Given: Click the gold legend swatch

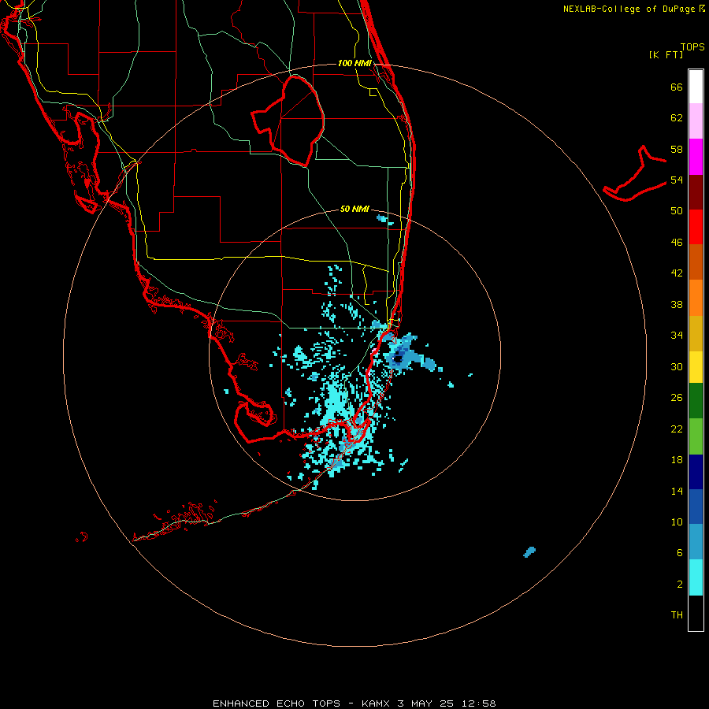Looking at the screenshot, I should (x=696, y=333).
